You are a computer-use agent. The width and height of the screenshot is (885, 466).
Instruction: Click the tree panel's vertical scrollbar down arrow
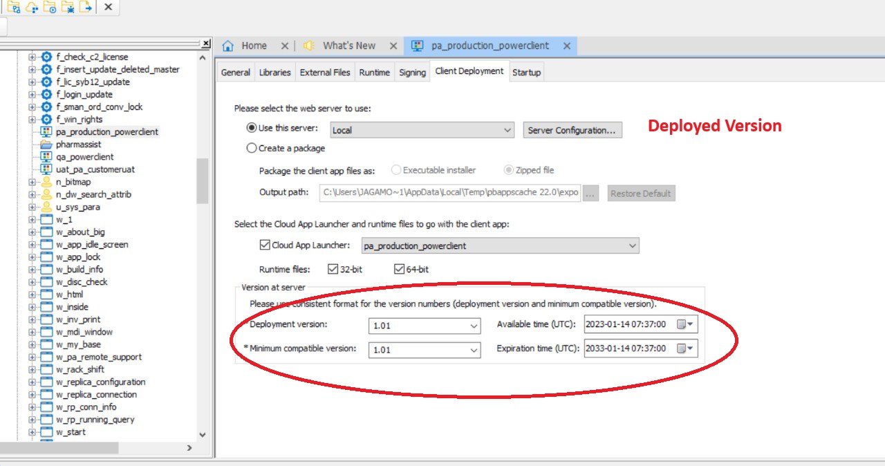click(203, 435)
